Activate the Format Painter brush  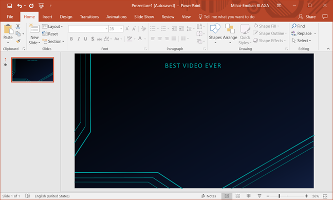coord(18,41)
